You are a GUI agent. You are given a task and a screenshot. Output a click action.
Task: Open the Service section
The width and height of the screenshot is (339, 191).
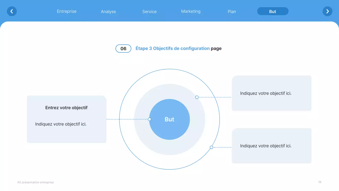coord(149,11)
